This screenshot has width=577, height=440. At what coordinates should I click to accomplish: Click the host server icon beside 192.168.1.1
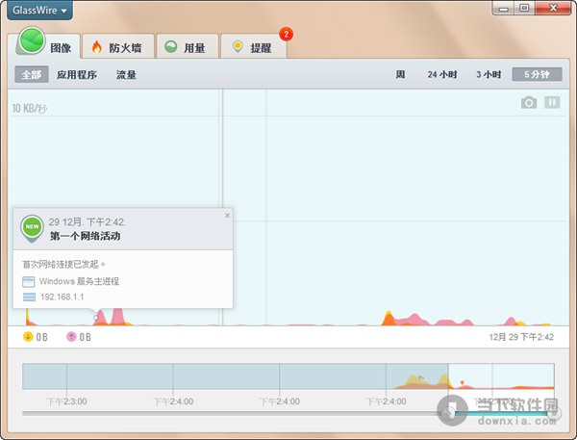[29, 297]
